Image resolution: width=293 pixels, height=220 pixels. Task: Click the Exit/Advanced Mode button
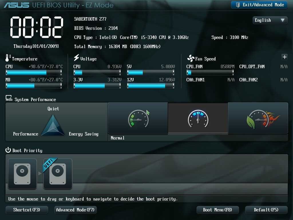[259, 5]
